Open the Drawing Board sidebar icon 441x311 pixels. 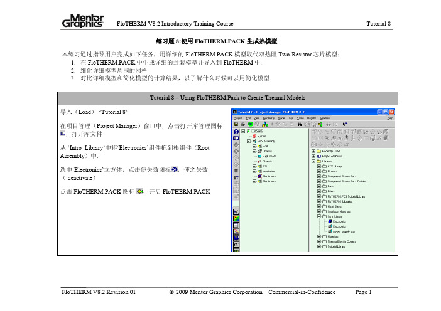236,212
